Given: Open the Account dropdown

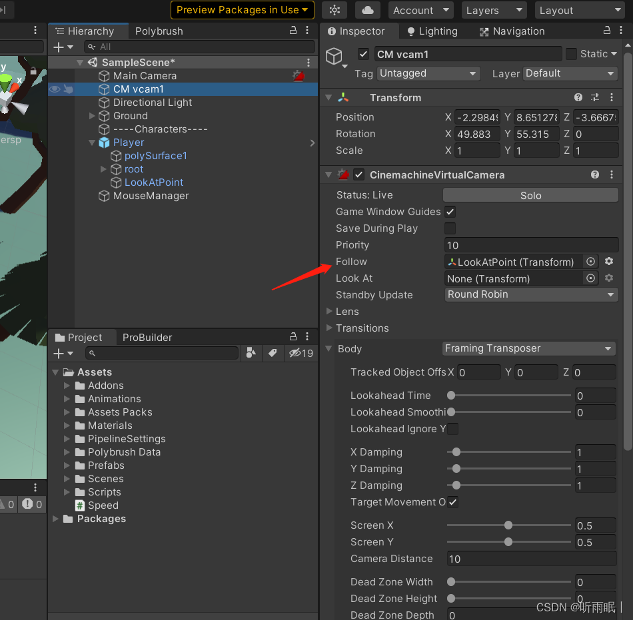Looking at the screenshot, I should click(x=420, y=10).
